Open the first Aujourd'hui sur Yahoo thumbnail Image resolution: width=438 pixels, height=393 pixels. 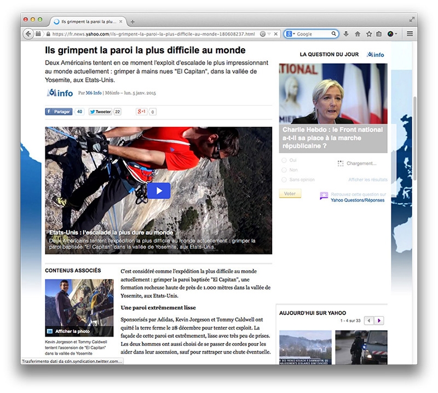click(306, 348)
